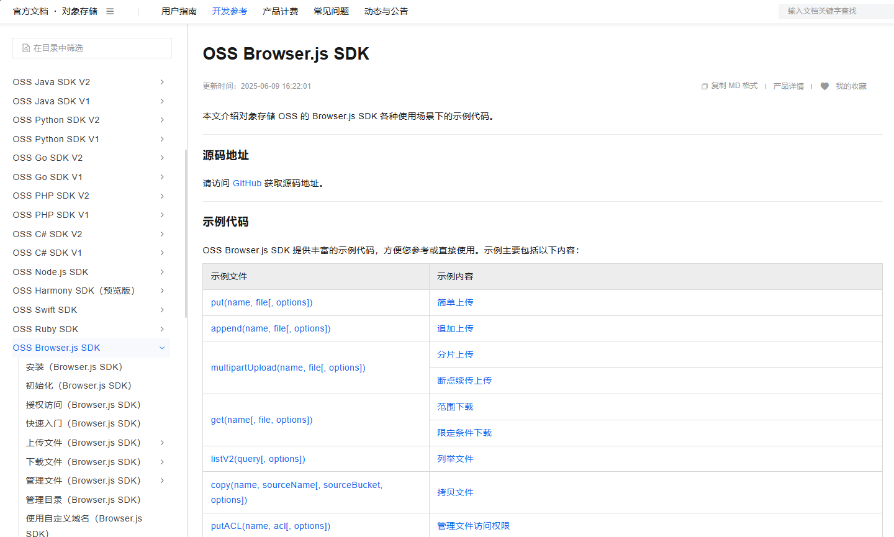Expand OSS Go SDK V1 chevron
The image size is (894, 537).
162,177
